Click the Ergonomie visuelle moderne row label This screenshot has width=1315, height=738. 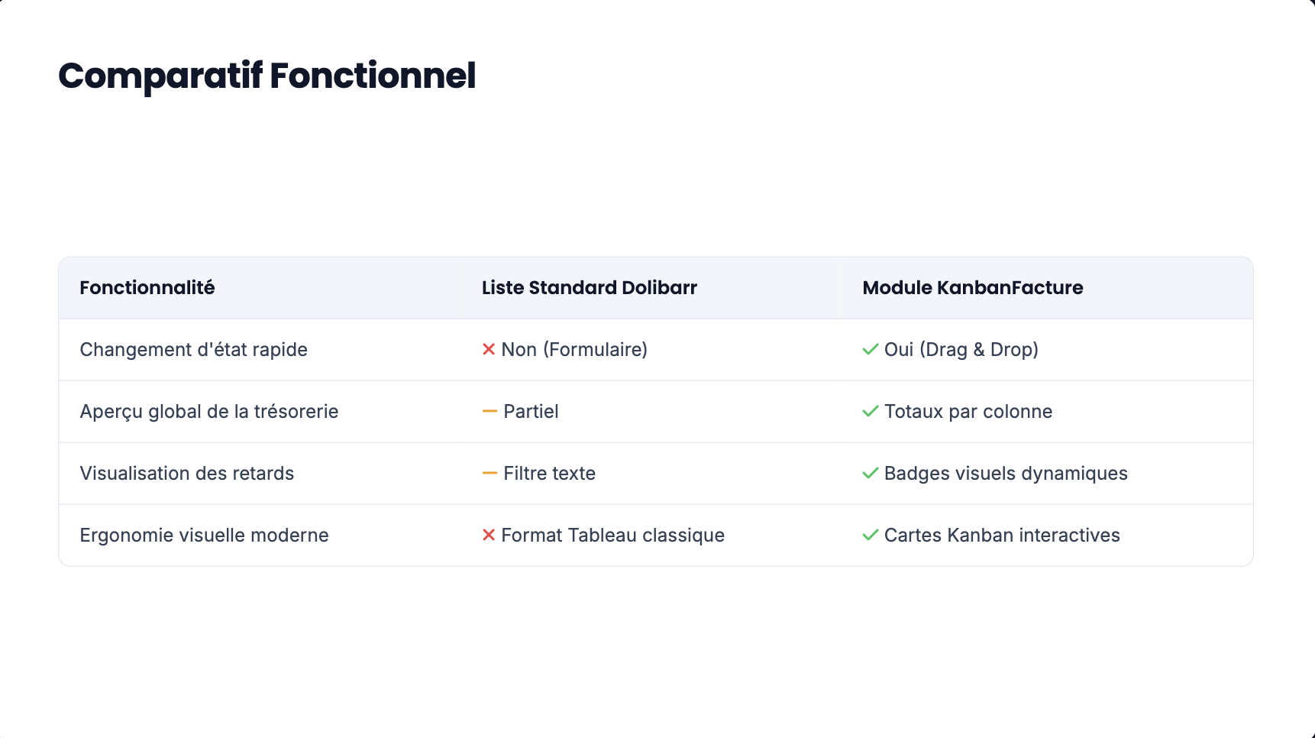click(205, 536)
